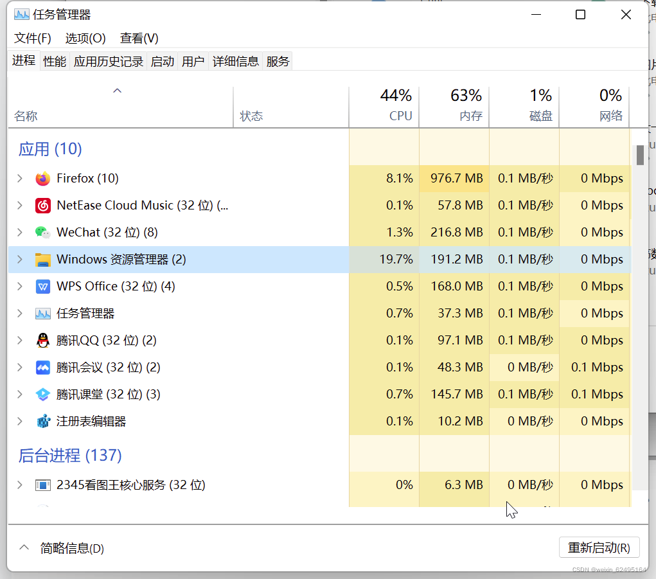
Task: Click the WPS Office icon
Action: [x=42, y=287]
